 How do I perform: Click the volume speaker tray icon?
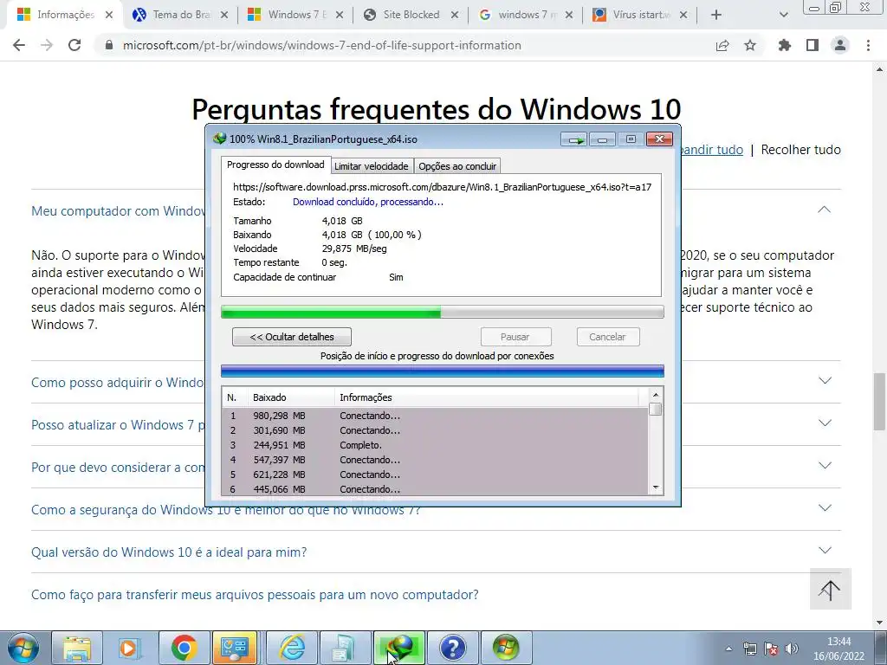pyautogui.click(x=792, y=649)
